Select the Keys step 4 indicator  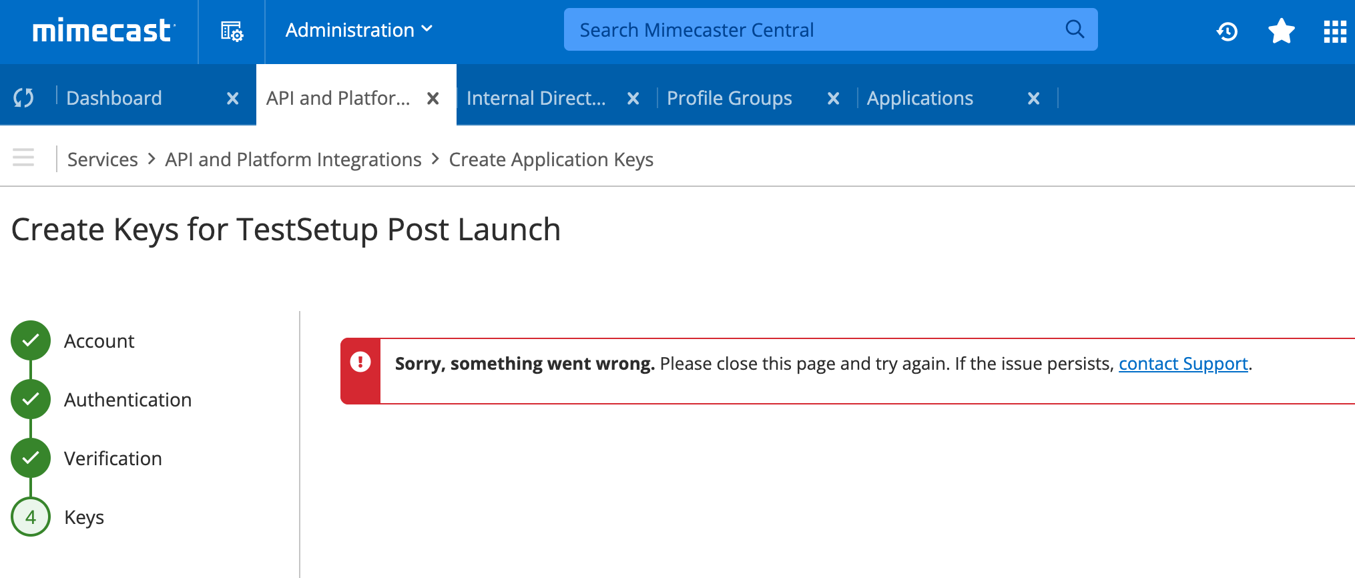[x=31, y=517]
